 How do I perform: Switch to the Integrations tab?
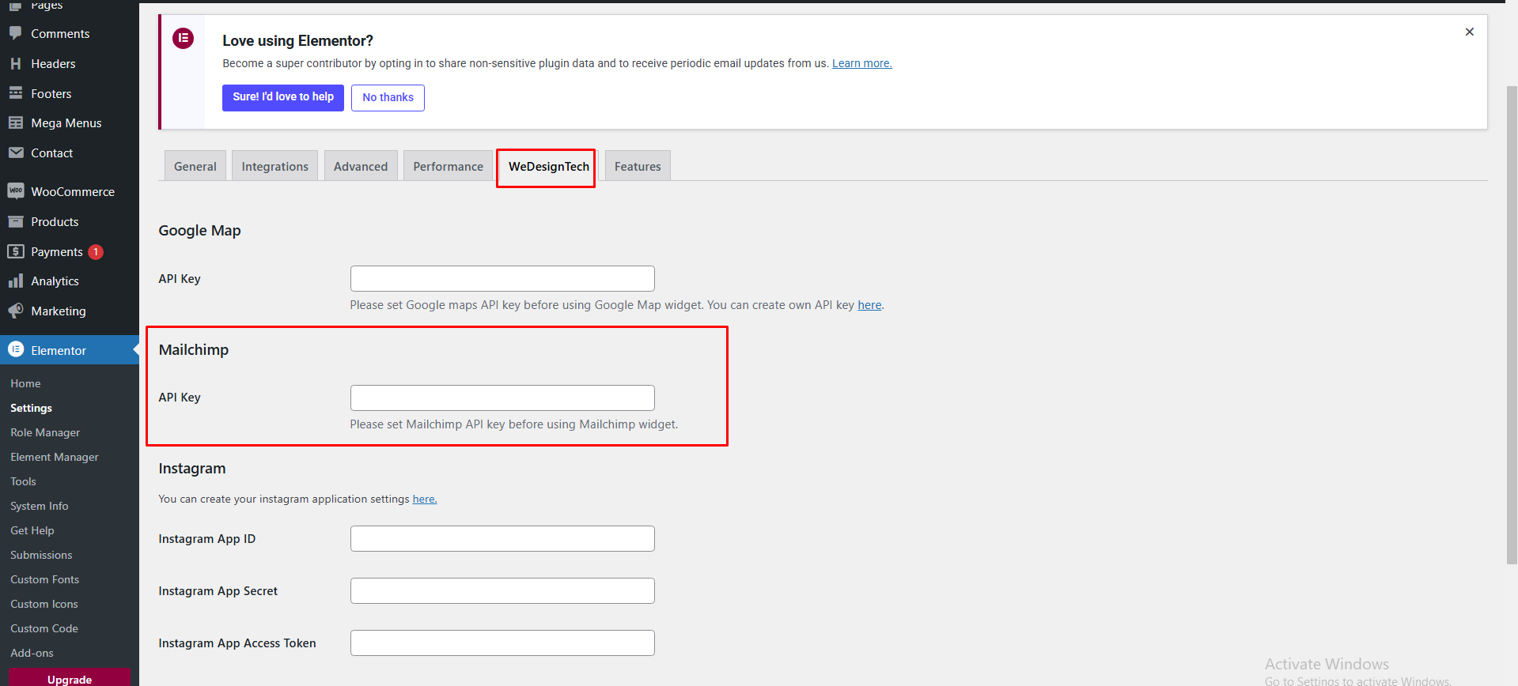pyautogui.click(x=275, y=166)
